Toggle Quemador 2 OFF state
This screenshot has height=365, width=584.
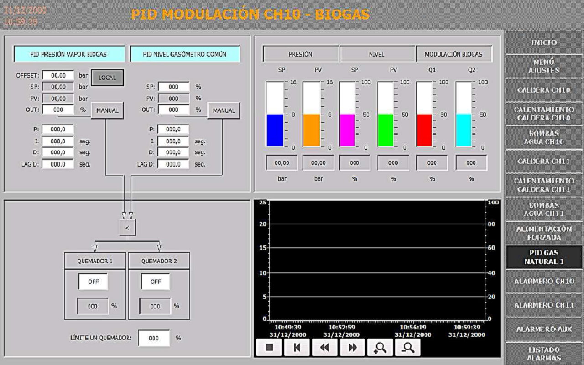156,282
